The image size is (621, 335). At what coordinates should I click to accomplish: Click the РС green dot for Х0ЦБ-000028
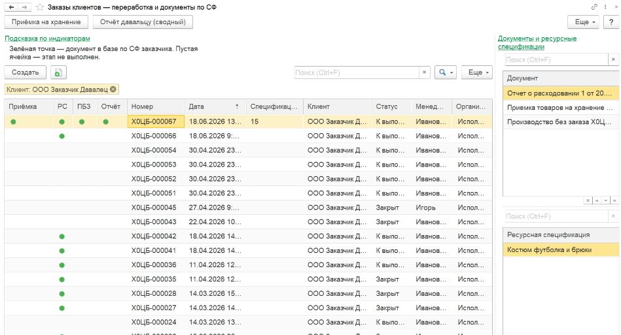pyautogui.click(x=62, y=293)
